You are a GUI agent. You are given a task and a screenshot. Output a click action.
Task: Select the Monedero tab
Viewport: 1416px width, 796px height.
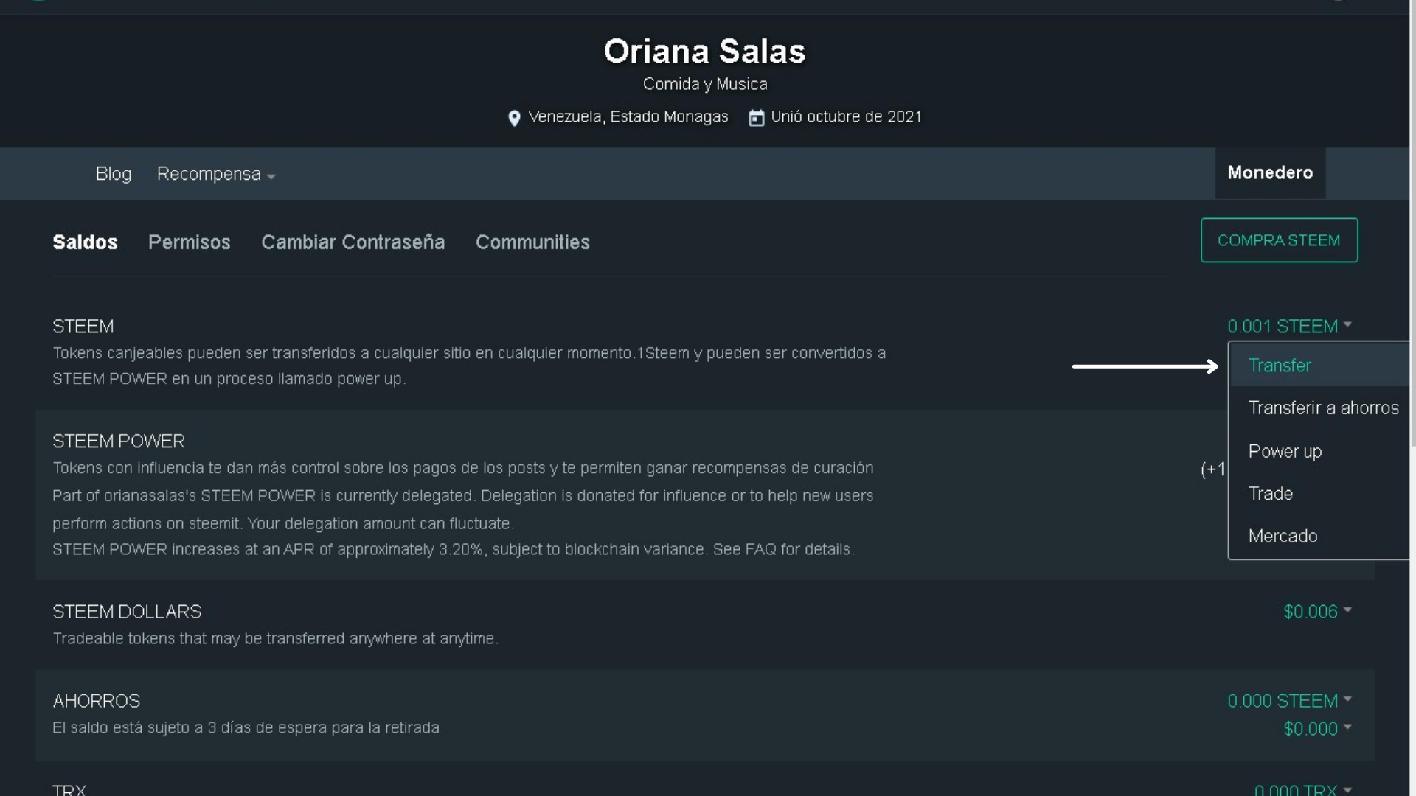(x=1269, y=173)
